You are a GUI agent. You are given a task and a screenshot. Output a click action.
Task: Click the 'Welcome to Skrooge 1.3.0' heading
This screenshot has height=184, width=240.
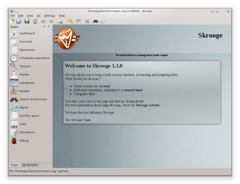[94, 66]
